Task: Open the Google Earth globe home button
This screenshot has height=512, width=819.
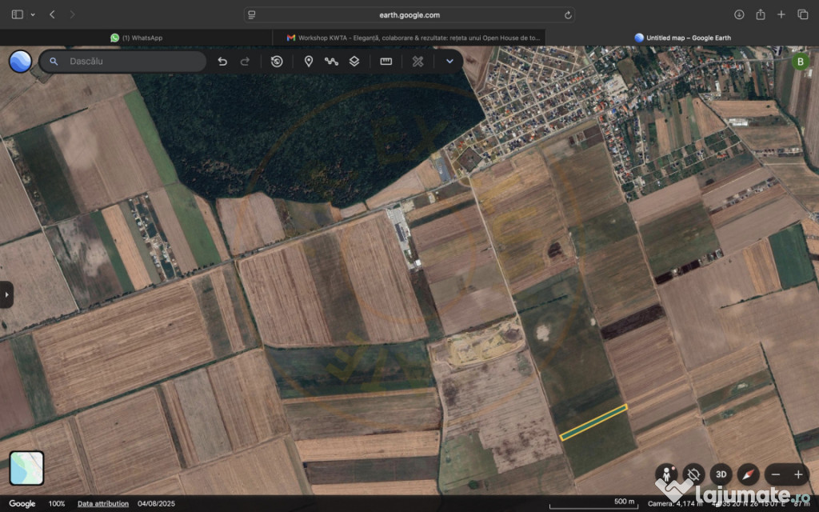Action: click(x=20, y=62)
